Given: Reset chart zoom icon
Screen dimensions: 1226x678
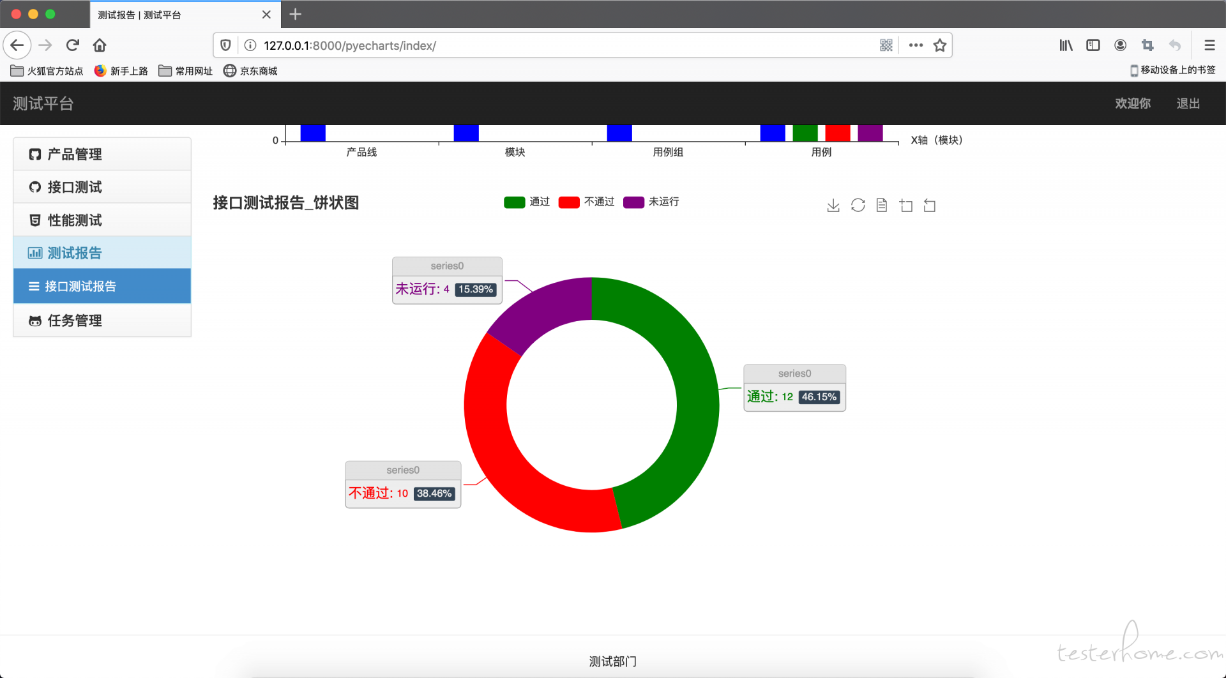Looking at the screenshot, I should coord(930,206).
